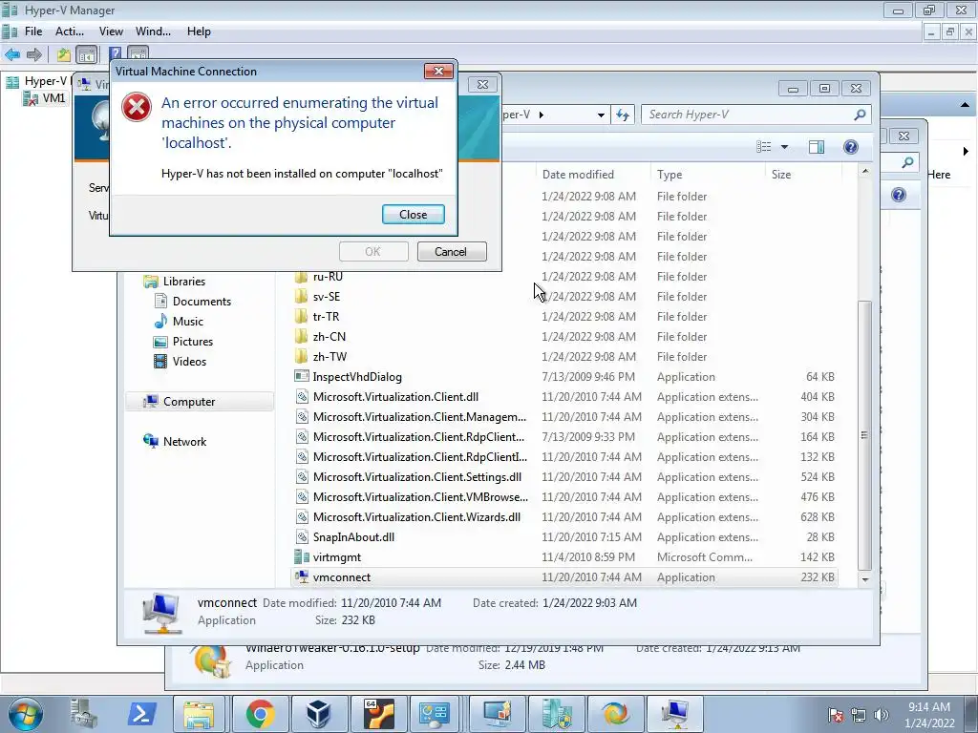This screenshot has height=733, width=978.
Task: Click the taskbar clock showing 9:14 AM
Action: [929, 715]
